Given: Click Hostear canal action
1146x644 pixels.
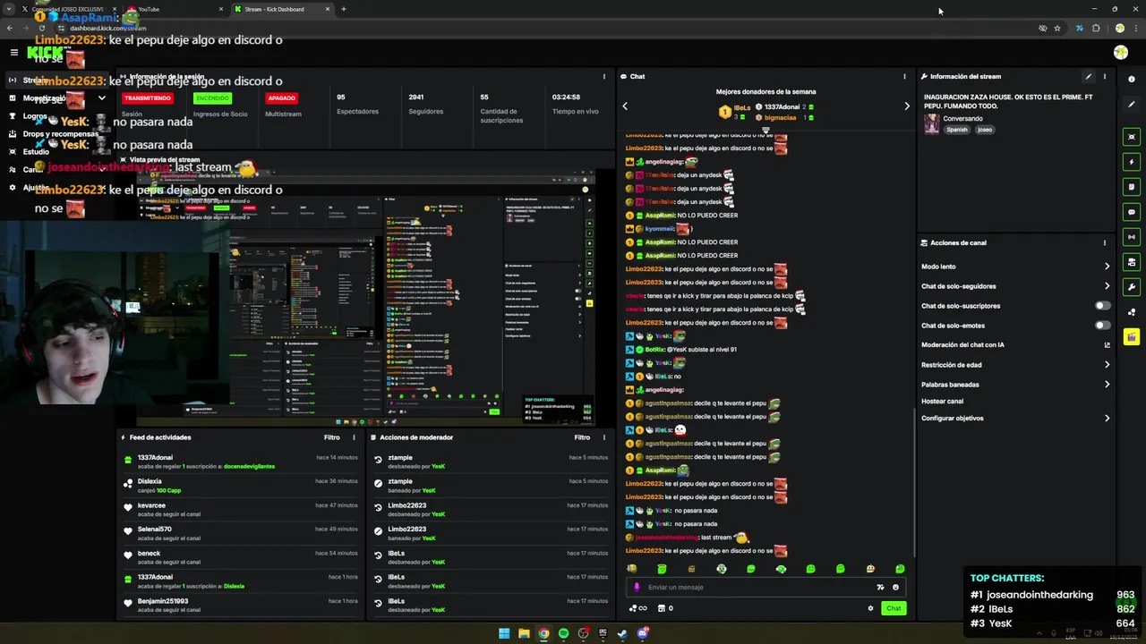Looking at the screenshot, I should (942, 402).
